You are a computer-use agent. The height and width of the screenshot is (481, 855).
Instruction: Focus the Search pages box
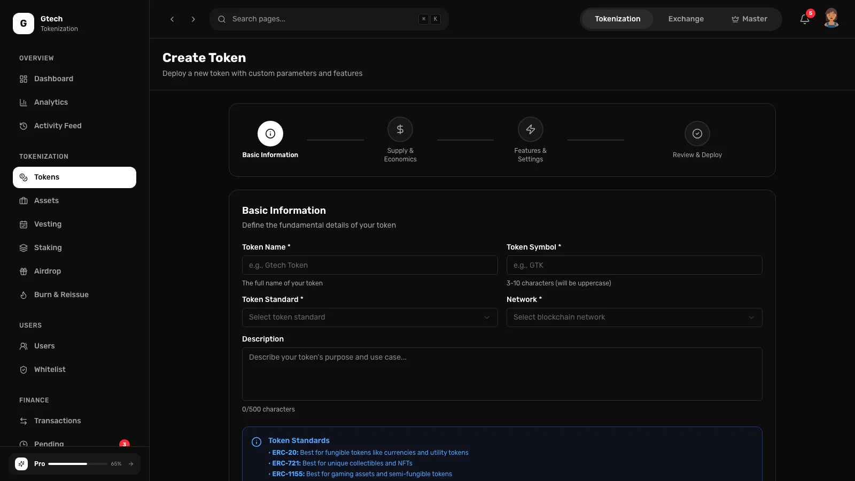(x=329, y=19)
